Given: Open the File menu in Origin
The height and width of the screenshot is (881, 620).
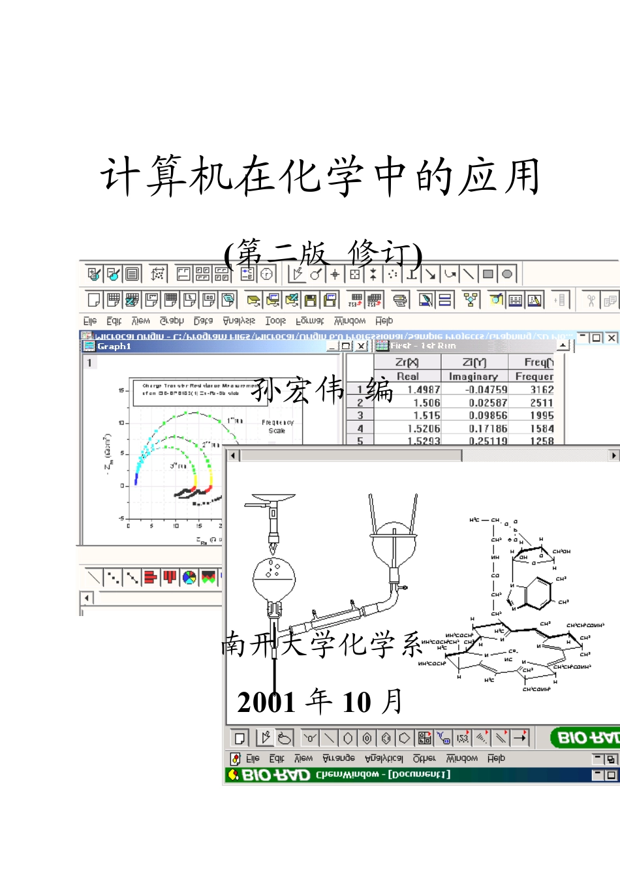Looking at the screenshot, I should [x=90, y=321].
